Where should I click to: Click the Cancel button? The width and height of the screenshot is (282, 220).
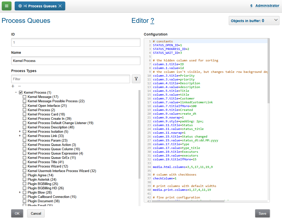pyautogui.click(x=36, y=213)
